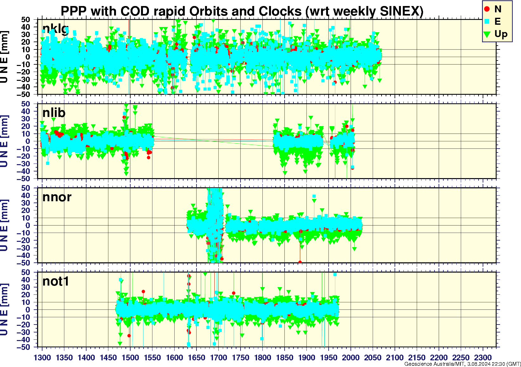Click the legend label N
521x367 pixels.
pyautogui.click(x=498, y=9)
